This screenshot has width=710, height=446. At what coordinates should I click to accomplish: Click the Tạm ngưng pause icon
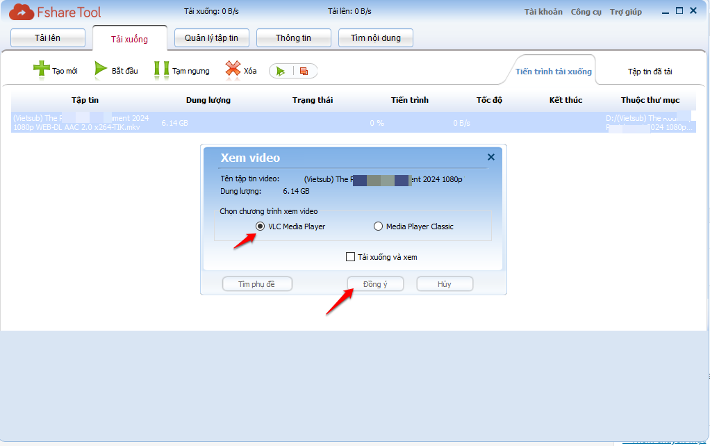161,69
